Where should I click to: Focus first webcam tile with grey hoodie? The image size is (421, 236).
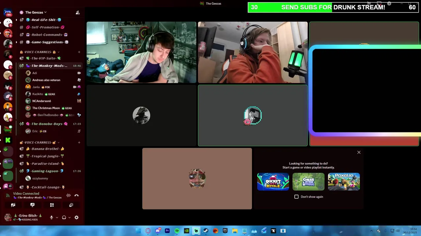(x=141, y=52)
